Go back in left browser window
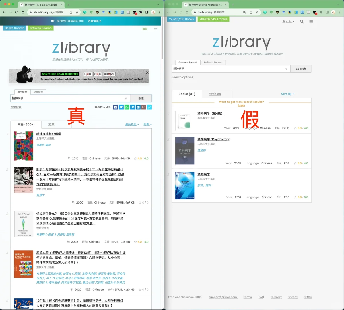The width and height of the screenshot is (344, 310). [4, 12]
